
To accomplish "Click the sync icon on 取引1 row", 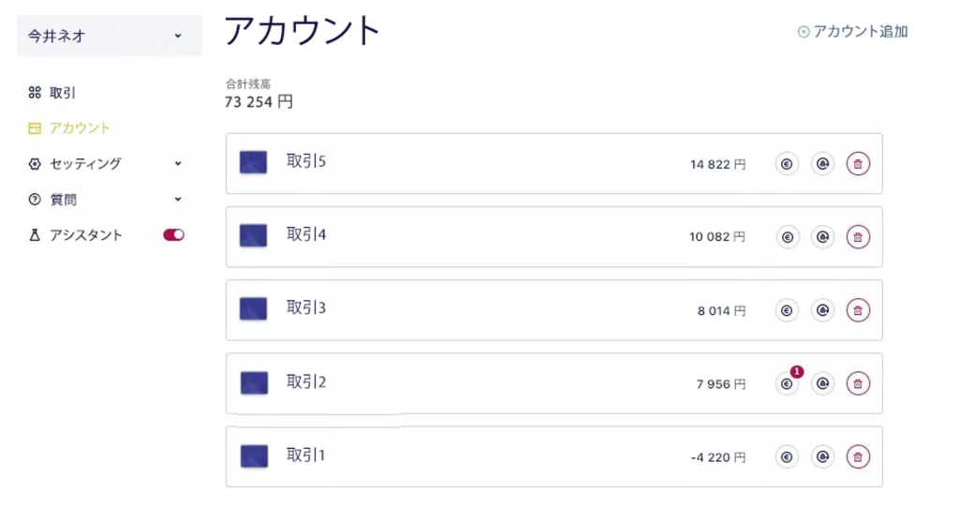I will pos(822,457).
